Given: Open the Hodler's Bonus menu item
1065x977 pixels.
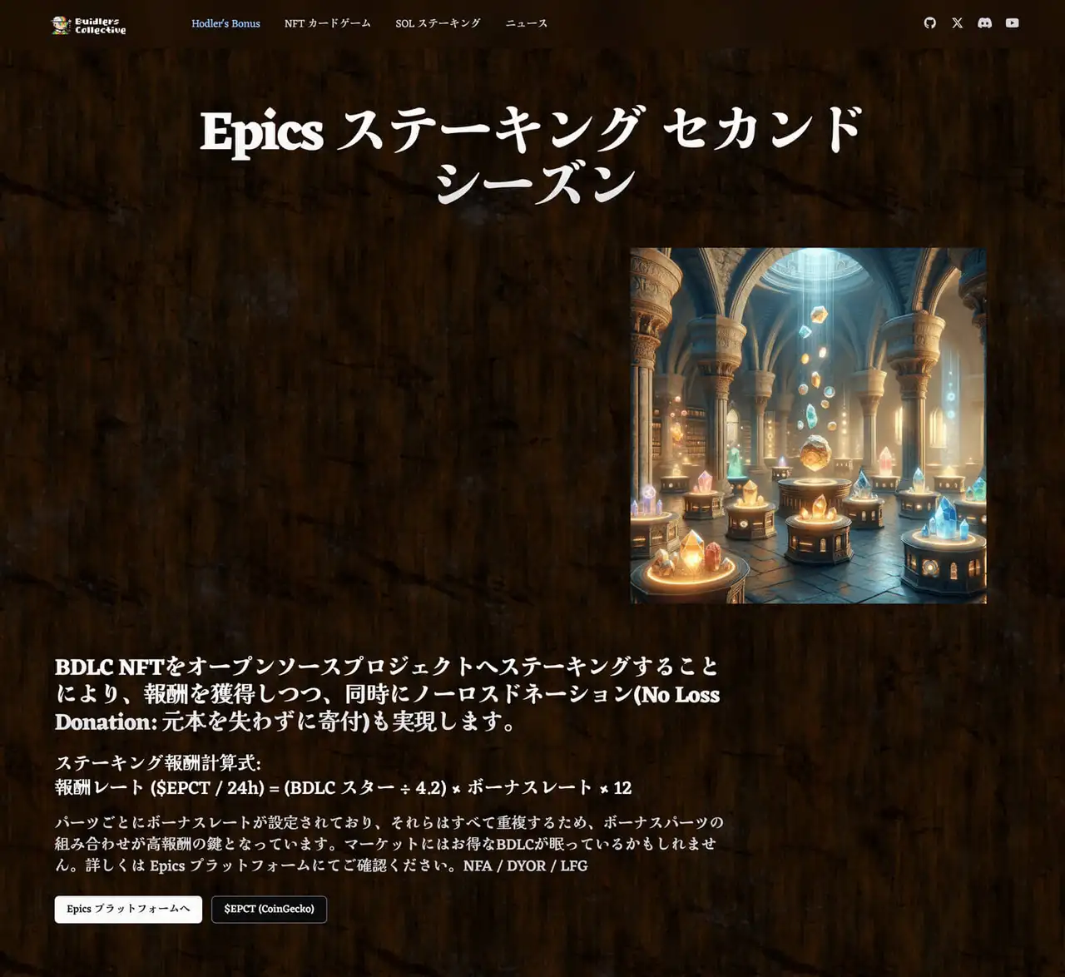Looking at the screenshot, I should 225,23.
